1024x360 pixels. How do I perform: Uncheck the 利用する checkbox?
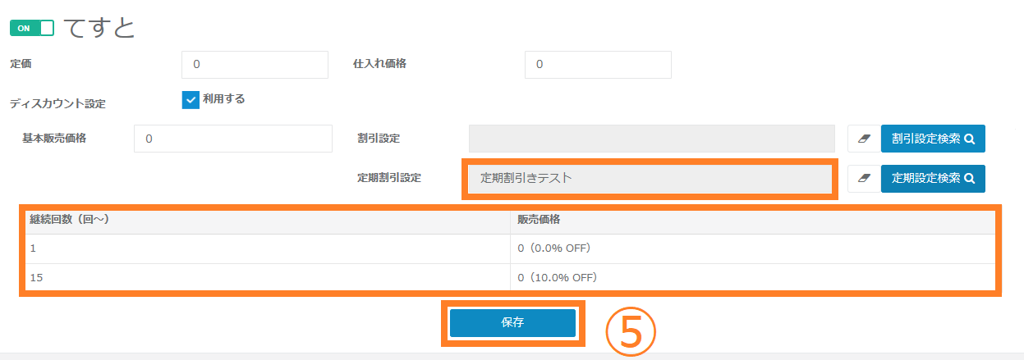click(191, 99)
